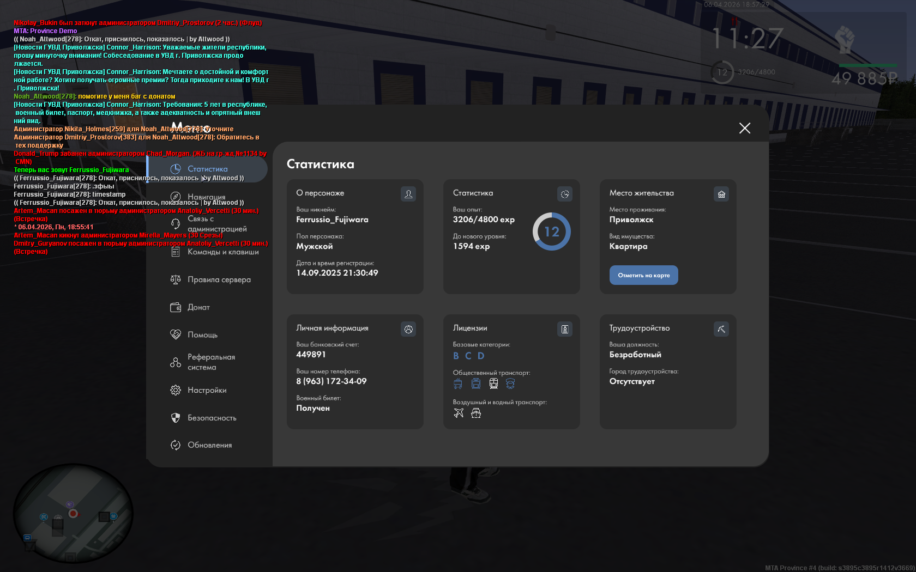Click the level 12 circular progress ring
The height and width of the screenshot is (572, 916).
tap(551, 232)
